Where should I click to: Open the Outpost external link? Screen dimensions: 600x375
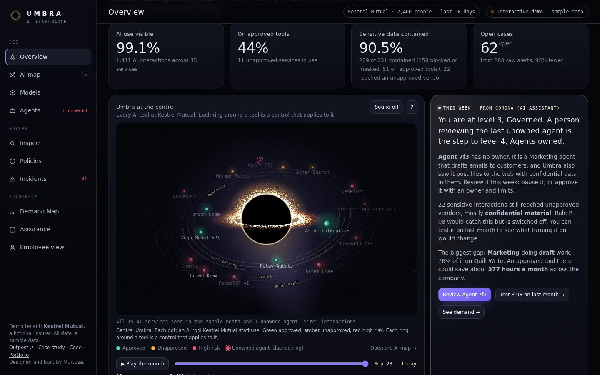pos(21,347)
